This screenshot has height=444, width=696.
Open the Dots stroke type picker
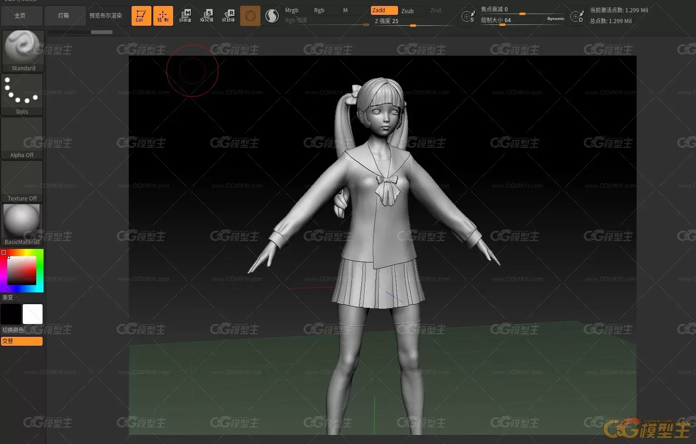pos(22,94)
